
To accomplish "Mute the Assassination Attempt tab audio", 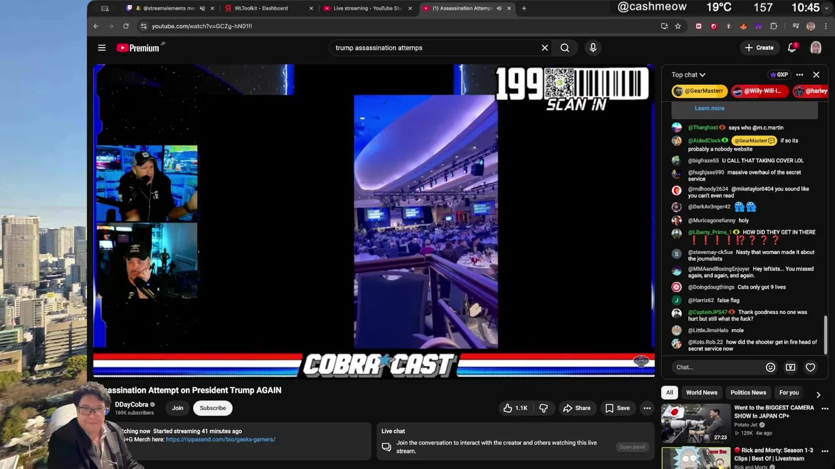I will (499, 8).
